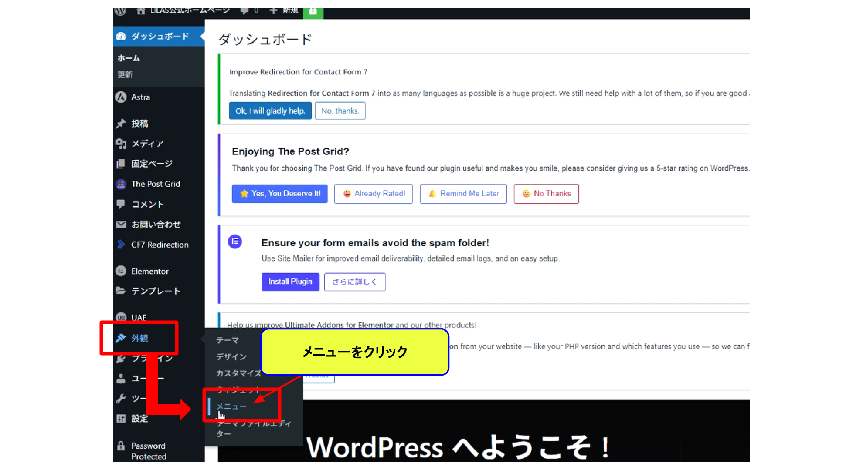Open the site home icon in the admin bar
This screenshot has height=470, width=863.
(141, 11)
